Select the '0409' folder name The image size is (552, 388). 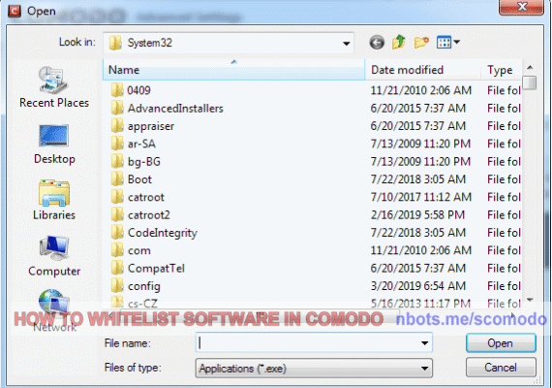tap(138, 90)
